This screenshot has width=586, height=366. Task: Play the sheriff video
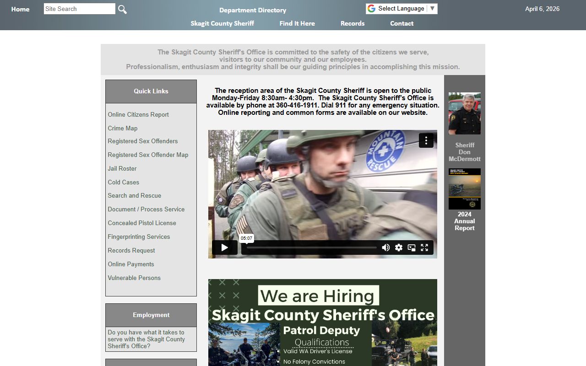224,248
